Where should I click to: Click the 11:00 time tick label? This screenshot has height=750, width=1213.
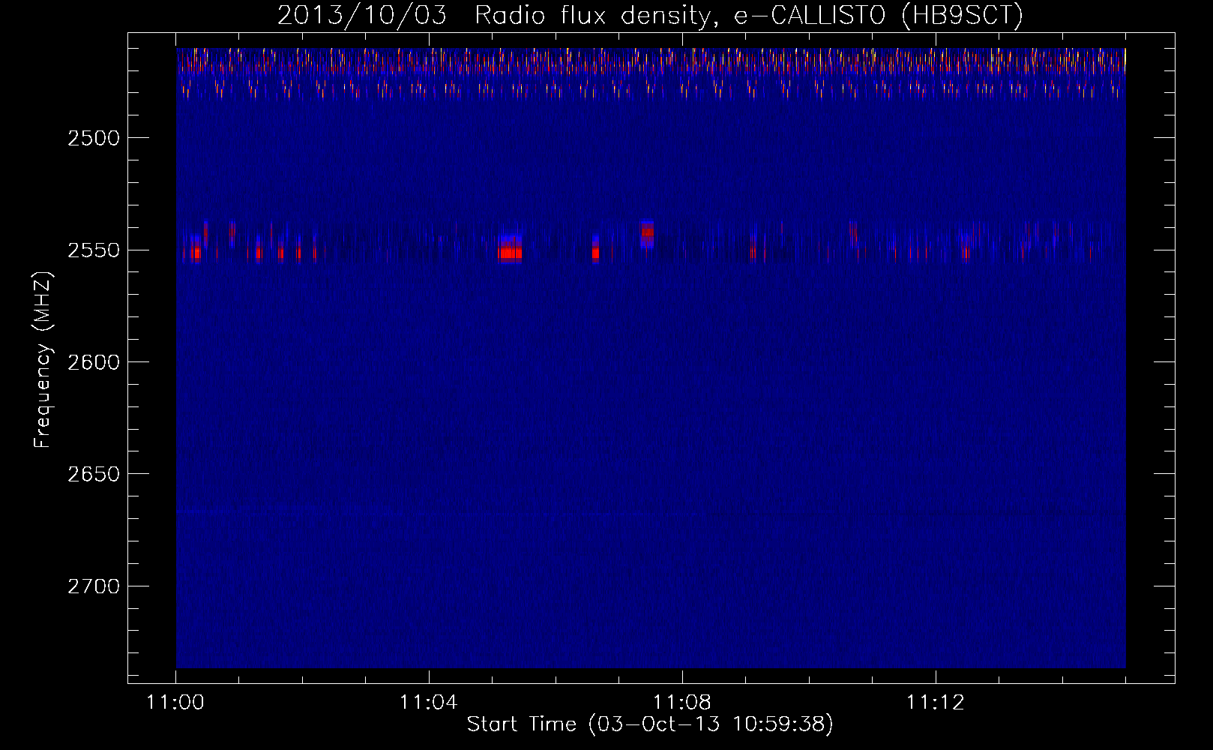175,703
